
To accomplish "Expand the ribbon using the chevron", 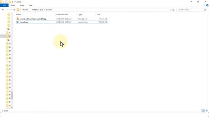I will [204, 5].
